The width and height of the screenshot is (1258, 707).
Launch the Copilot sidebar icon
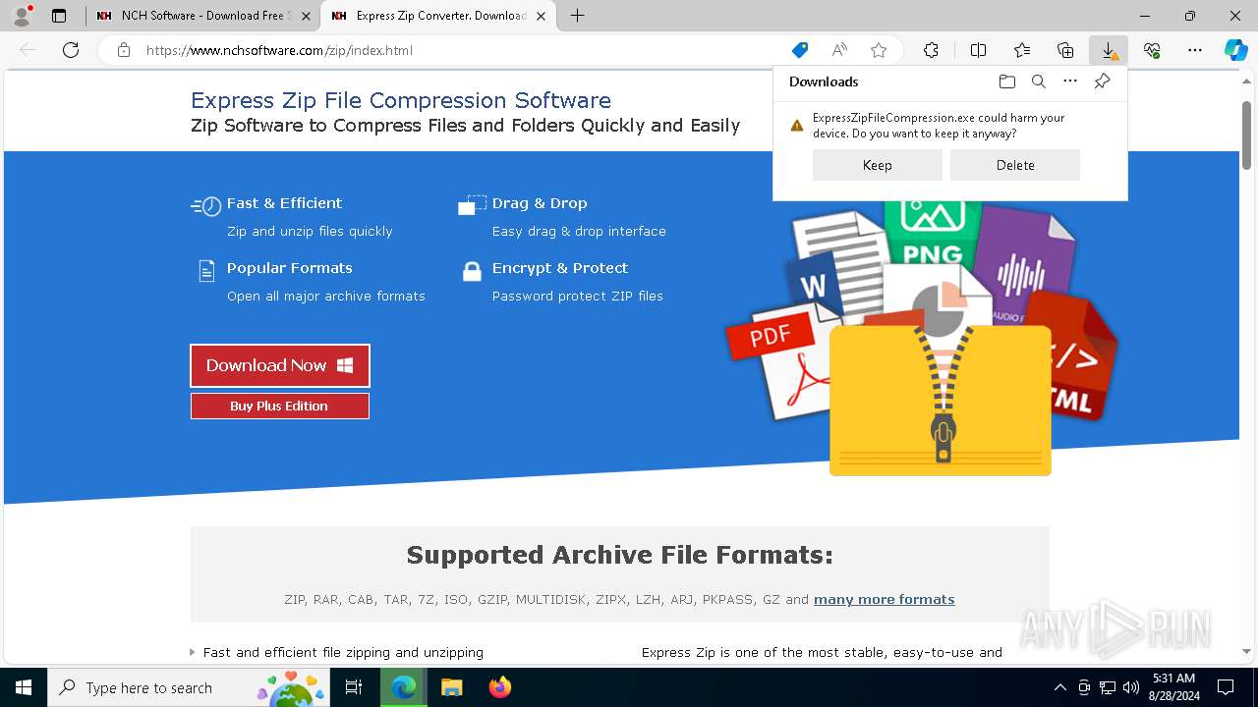click(1236, 50)
